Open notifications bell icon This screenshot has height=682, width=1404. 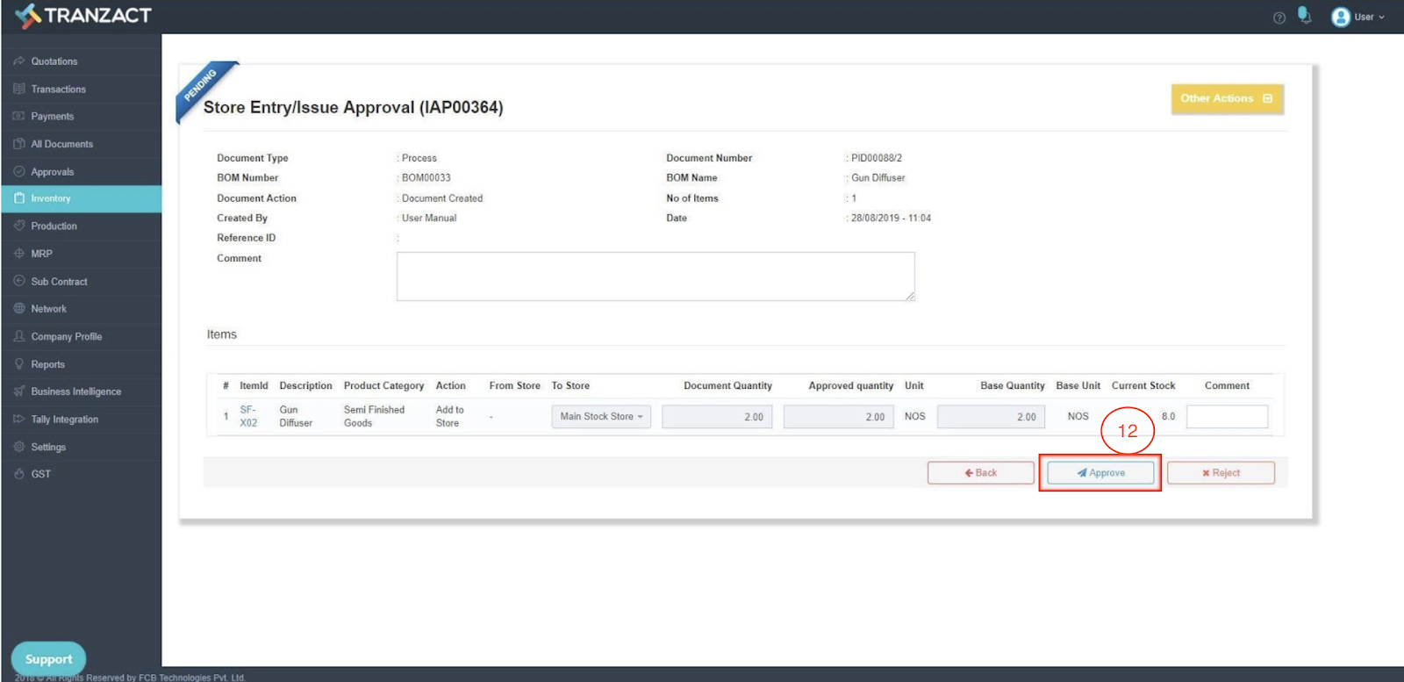click(1305, 16)
